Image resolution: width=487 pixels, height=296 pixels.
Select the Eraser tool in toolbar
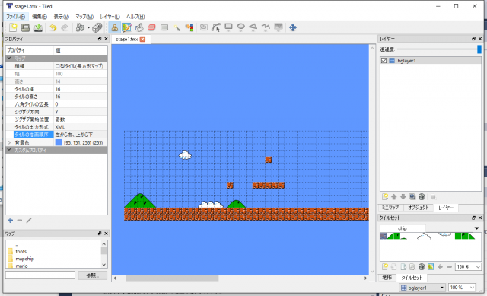pyautogui.click(x=151, y=27)
